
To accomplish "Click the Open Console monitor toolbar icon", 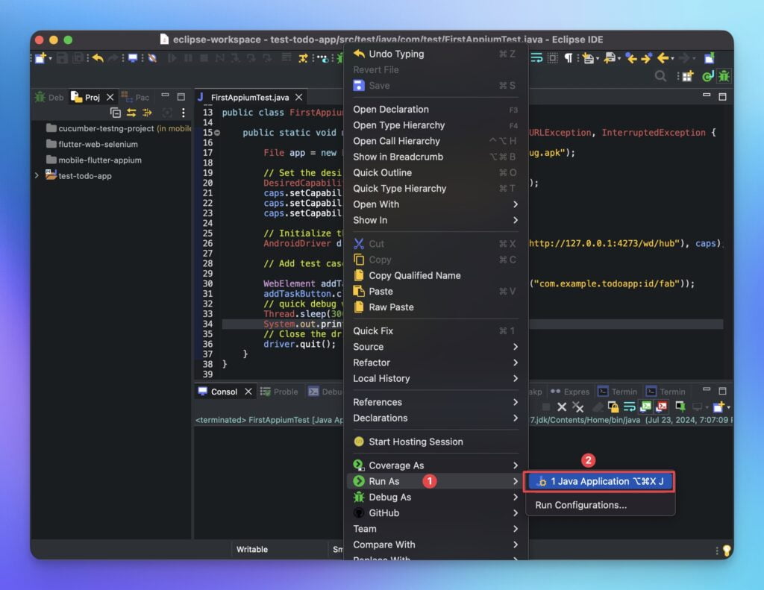I will pos(133,58).
